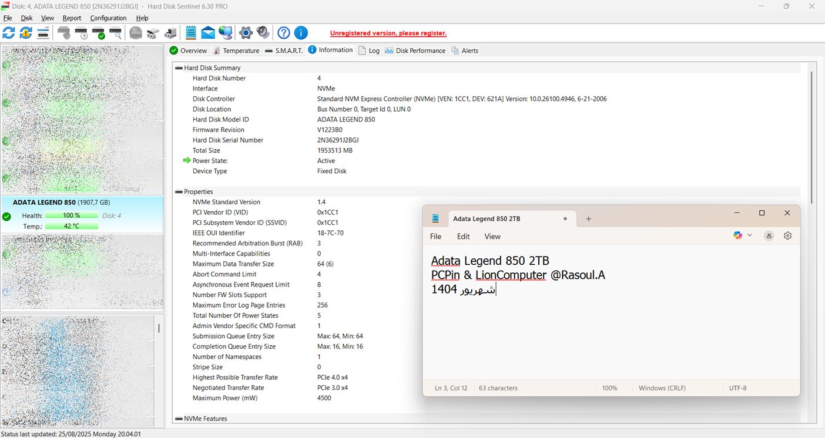
Task: Click the Hard Disk Serial Number value 2N36291J2BGJ
Action: pyautogui.click(x=338, y=140)
